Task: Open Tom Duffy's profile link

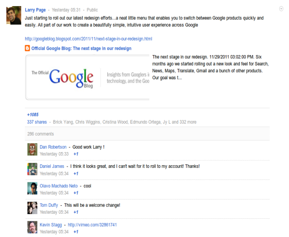Action: pyautogui.click(x=49, y=205)
